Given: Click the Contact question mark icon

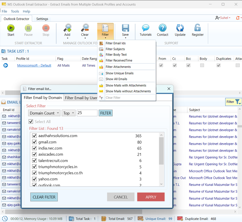Looking at the screenshot, I should point(163,28).
